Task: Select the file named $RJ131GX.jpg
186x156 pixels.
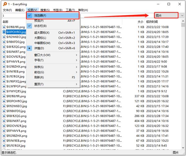Action: (16, 145)
